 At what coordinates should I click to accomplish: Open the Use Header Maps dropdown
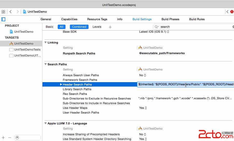click(x=143, y=108)
